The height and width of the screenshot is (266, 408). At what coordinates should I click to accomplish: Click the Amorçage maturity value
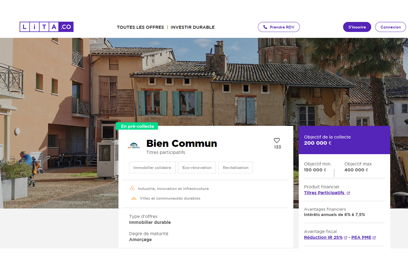[x=140, y=239]
